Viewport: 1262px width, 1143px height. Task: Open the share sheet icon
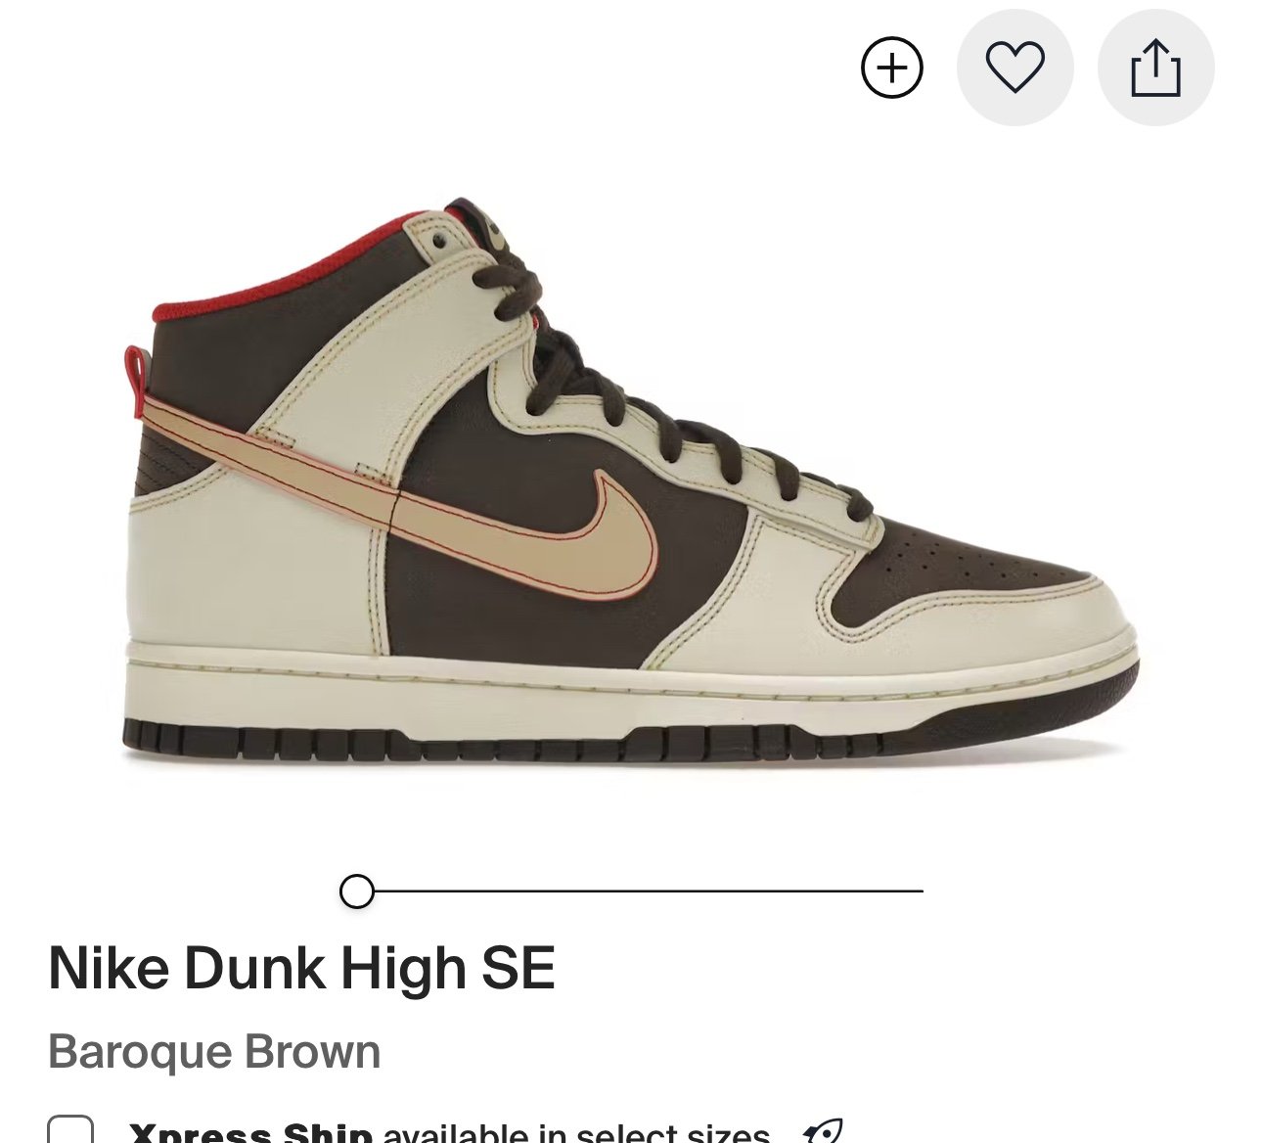[1155, 68]
